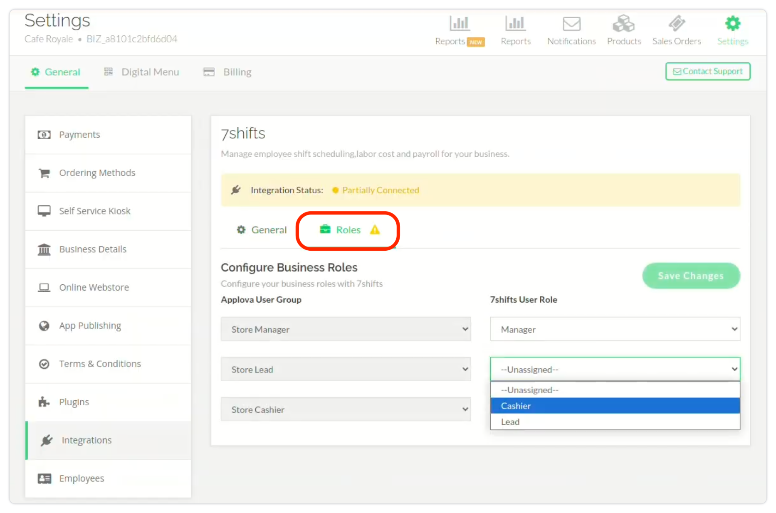Open Payments settings in sidebar
This screenshot has height=513, width=776.
pos(108,135)
